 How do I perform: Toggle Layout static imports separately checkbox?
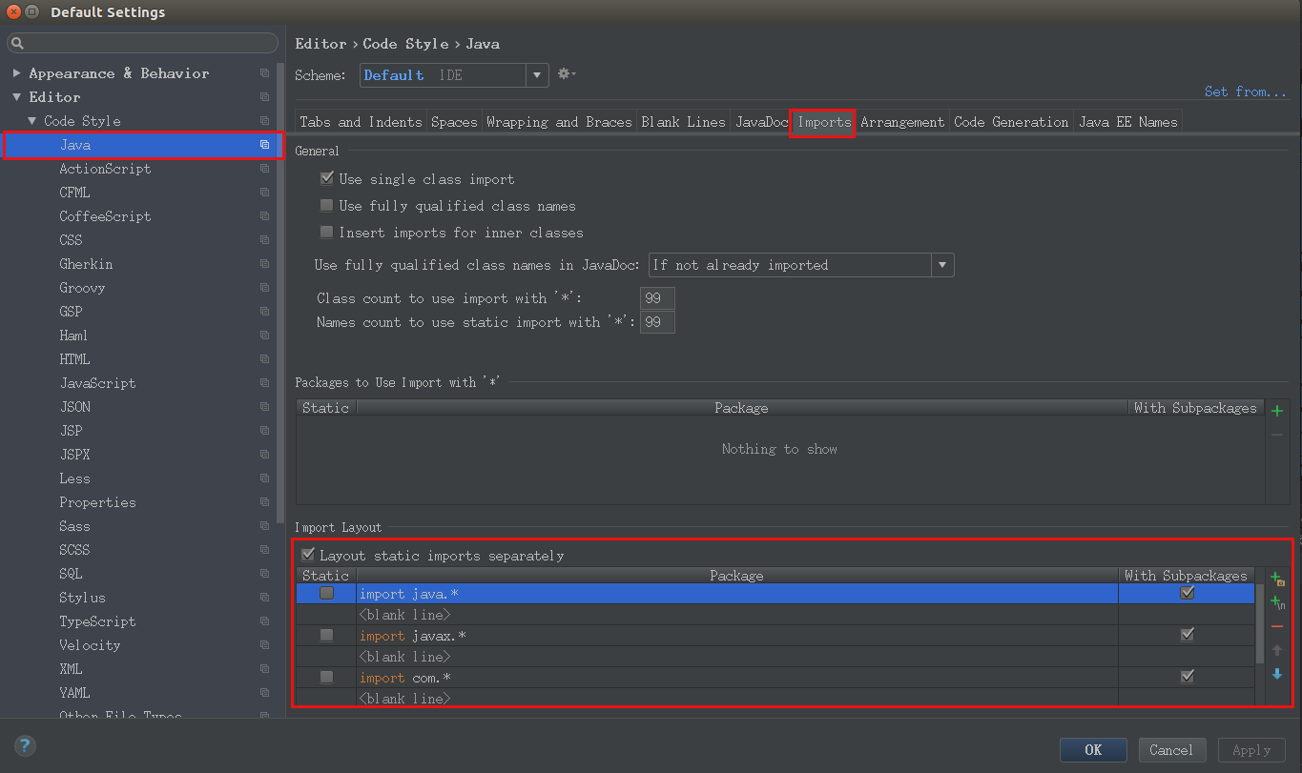click(308, 555)
